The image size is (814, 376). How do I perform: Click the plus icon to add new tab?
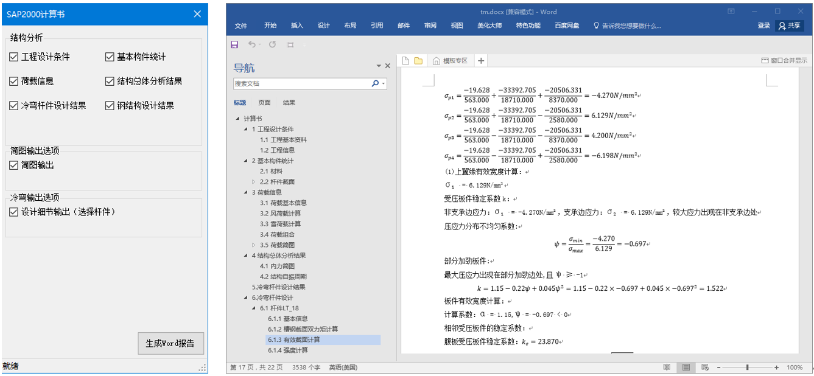[481, 61]
